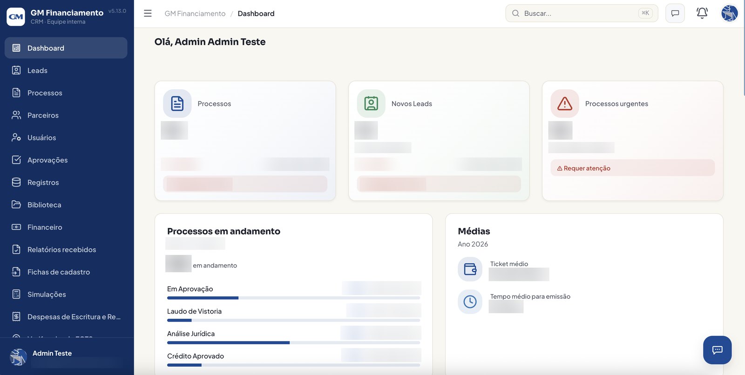Click the Processos urgentes warning triangle icon
This screenshot has width=745, height=375.
point(565,103)
